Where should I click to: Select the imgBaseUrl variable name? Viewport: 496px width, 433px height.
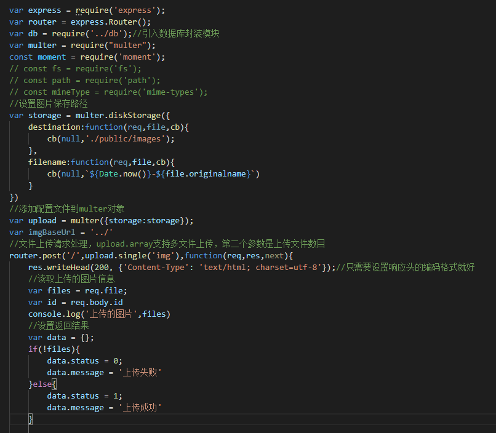click(50, 232)
